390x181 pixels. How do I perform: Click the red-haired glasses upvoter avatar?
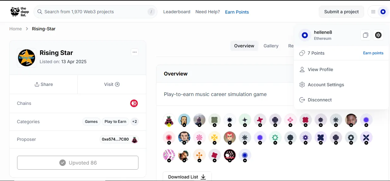click(x=230, y=137)
